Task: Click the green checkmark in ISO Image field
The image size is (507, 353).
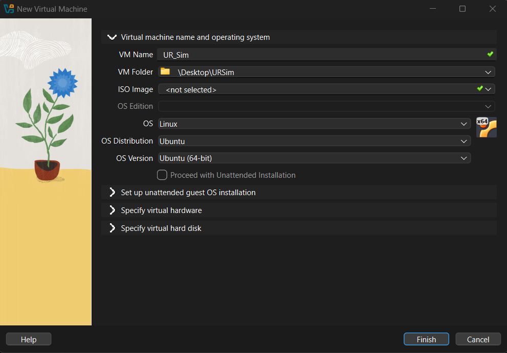Action: click(x=480, y=89)
